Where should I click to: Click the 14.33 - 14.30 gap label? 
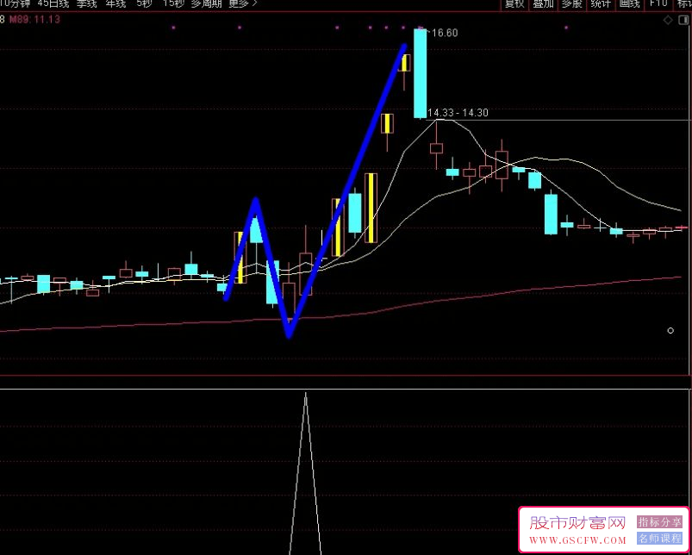(x=458, y=113)
